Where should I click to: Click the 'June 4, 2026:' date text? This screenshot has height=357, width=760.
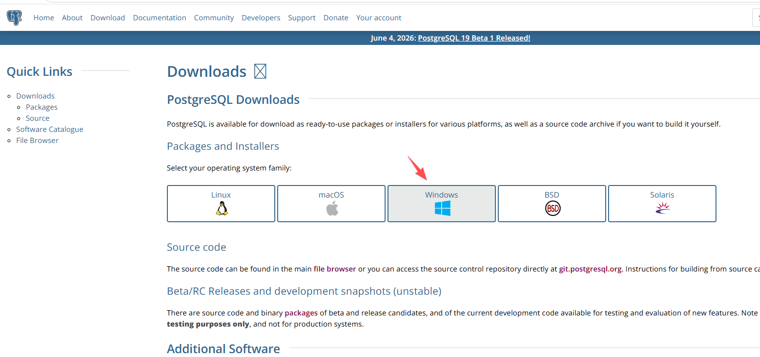[393, 38]
